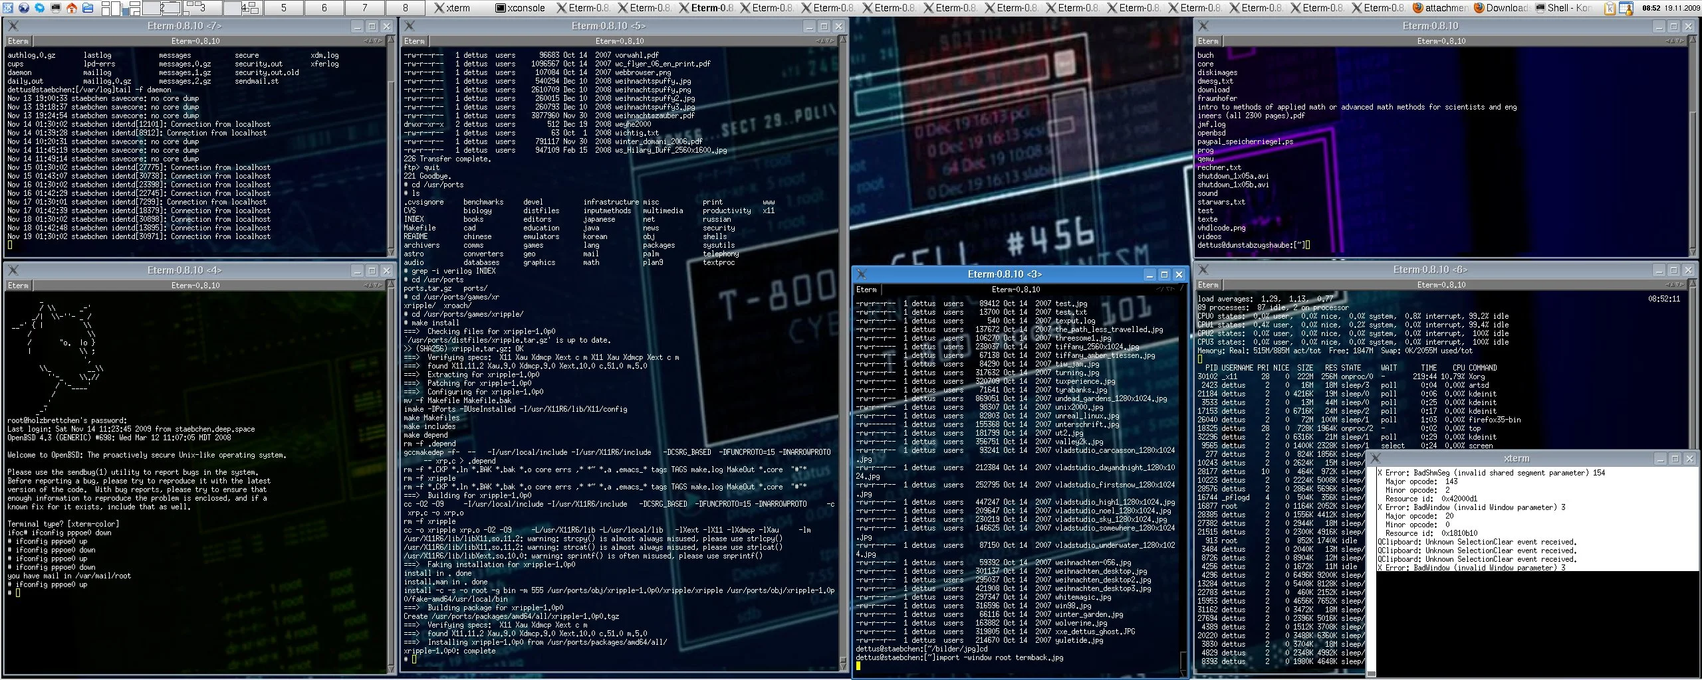Screen dimensions: 1702x680
Task: Open the 'Eterm' menu in Eterm <5>
Action: coord(414,41)
